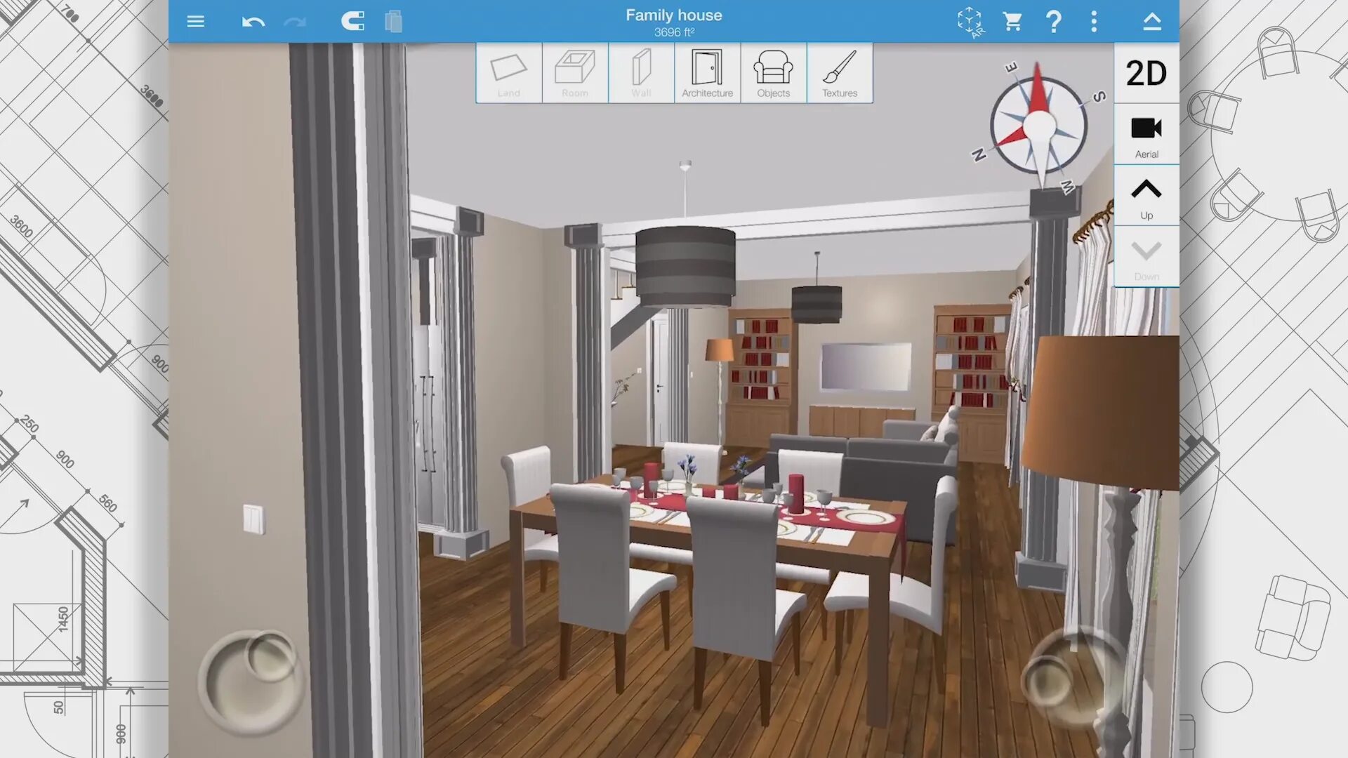This screenshot has height=758, width=1348.
Task: Open the hamburger menu
Action: click(195, 20)
